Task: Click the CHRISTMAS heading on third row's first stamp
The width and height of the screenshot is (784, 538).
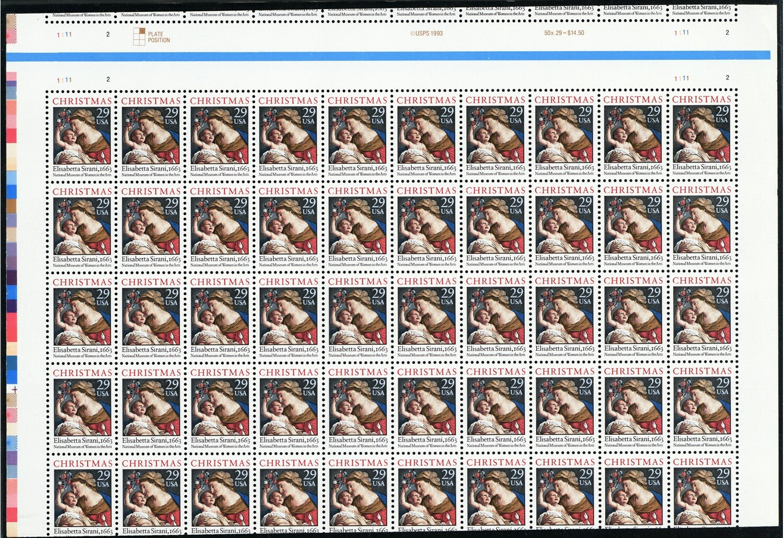Action: tap(82, 283)
